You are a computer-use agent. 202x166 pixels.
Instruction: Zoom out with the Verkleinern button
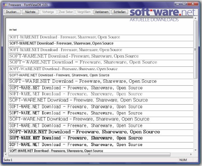pos(102,12)
